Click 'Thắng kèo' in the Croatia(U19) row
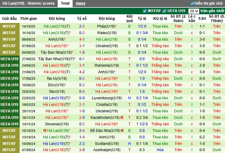The height and width of the screenshot is (153, 225). click(x=160, y=105)
